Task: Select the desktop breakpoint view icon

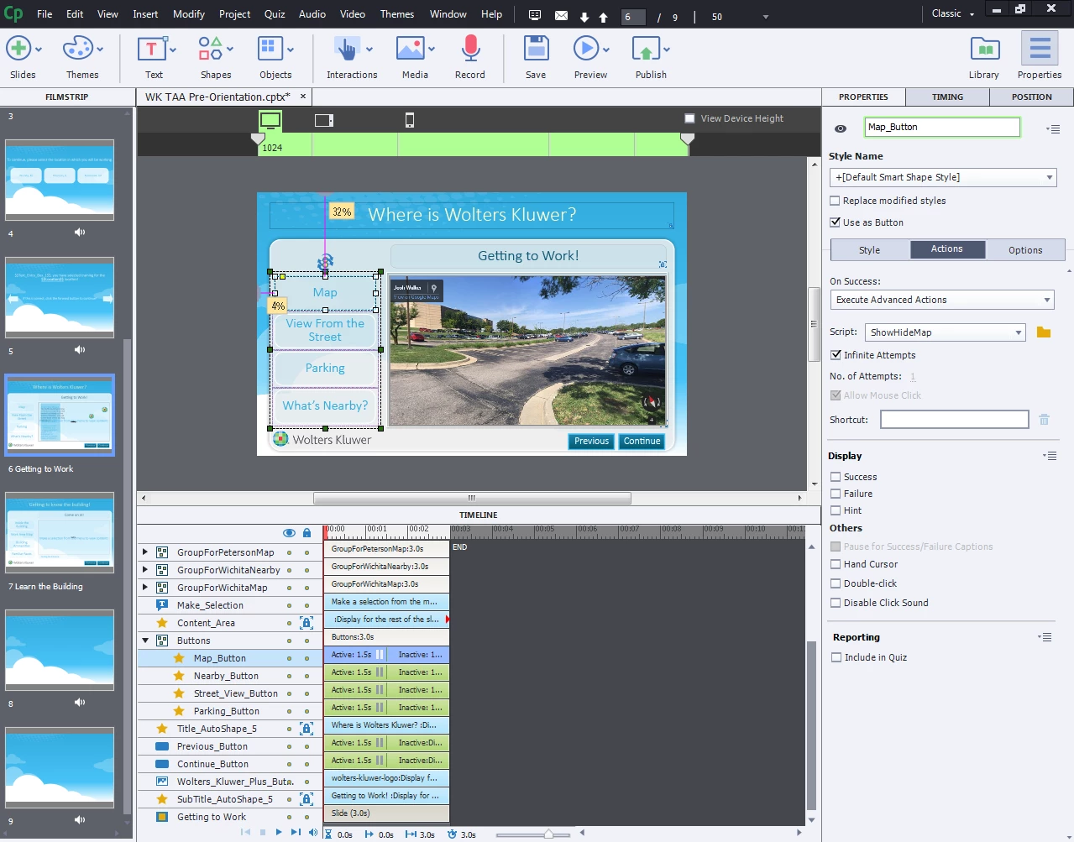Action: tap(270, 120)
